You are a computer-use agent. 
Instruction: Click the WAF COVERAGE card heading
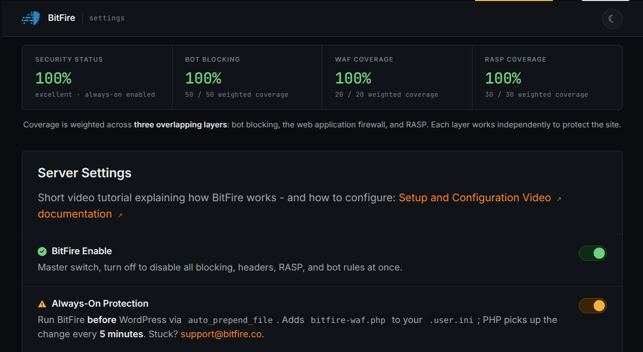point(364,60)
